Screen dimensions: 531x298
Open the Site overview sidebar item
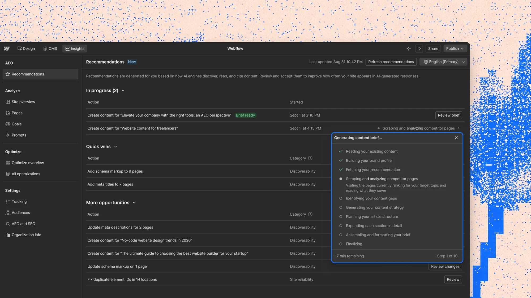click(x=40, y=102)
